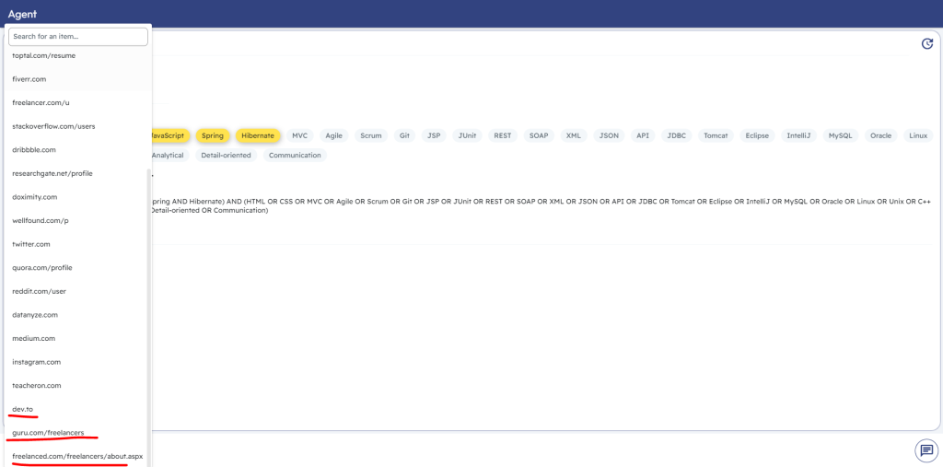Image resolution: width=943 pixels, height=467 pixels.
Task: Click the refresh history icon at top right
Action: pyautogui.click(x=927, y=43)
